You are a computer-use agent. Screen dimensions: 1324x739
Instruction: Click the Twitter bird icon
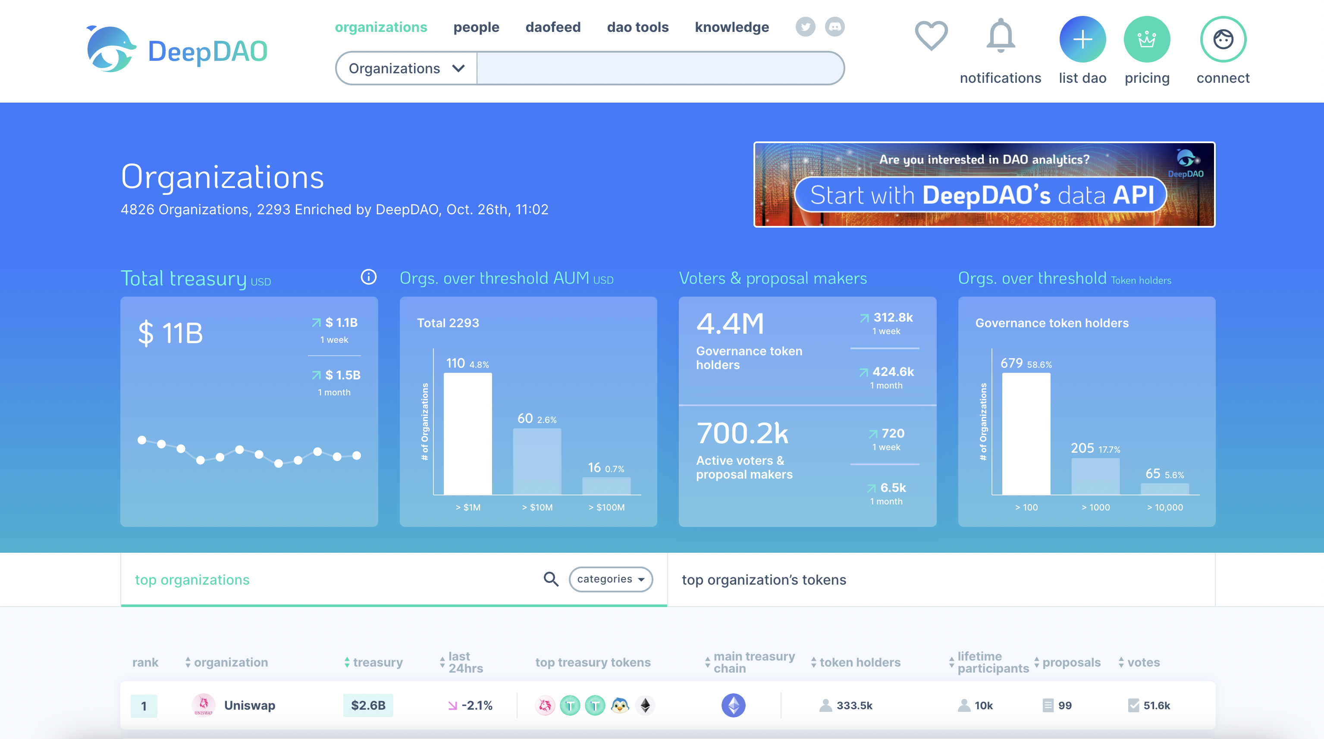(x=805, y=26)
